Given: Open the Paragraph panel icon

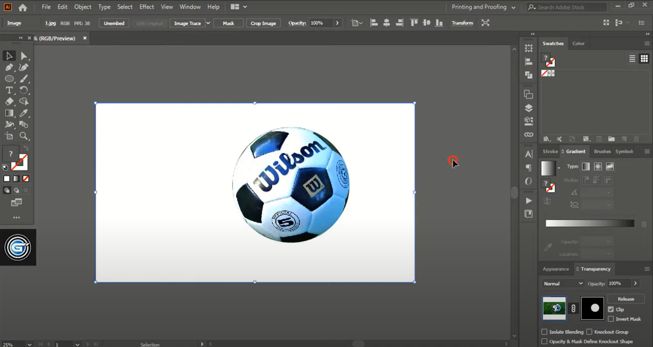Looking at the screenshot, I should pos(529,168).
